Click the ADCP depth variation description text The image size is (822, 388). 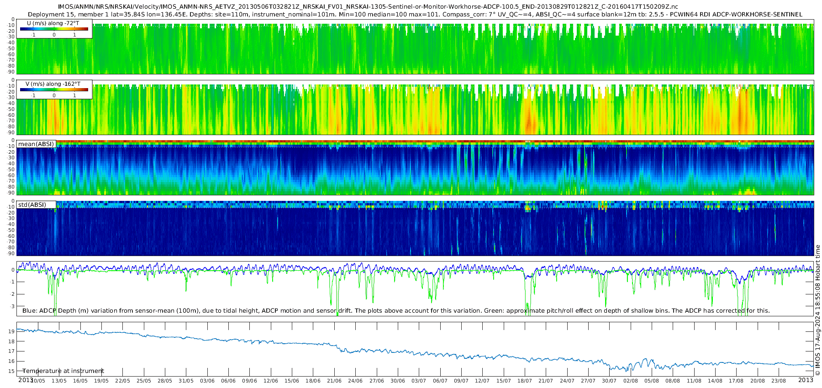396,311
